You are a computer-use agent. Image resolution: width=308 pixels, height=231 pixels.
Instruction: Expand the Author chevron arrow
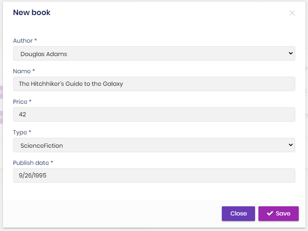pos(291,53)
